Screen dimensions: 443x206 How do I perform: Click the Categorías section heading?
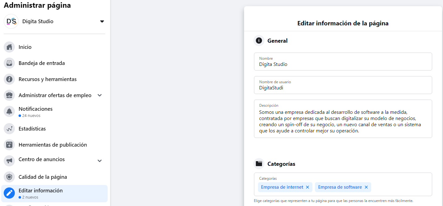(281, 164)
